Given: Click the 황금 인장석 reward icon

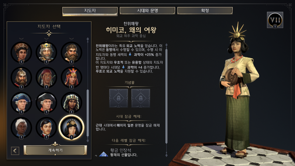Looking at the screenshot, I should [x=104, y=154].
